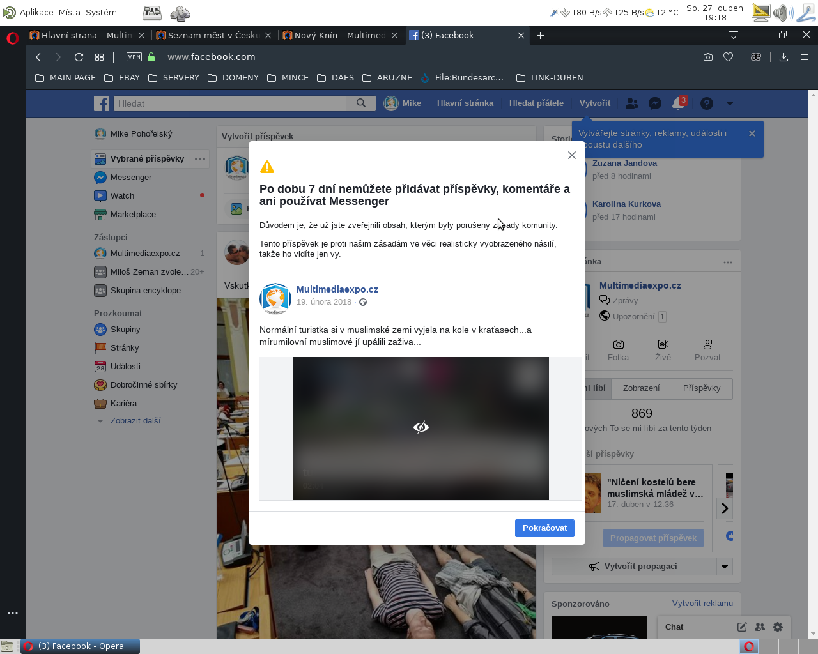This screenshot has width=818, height=654.
Task: Switch to 'Nový Knín' browser tab
Action: click(x=339, y=35)
